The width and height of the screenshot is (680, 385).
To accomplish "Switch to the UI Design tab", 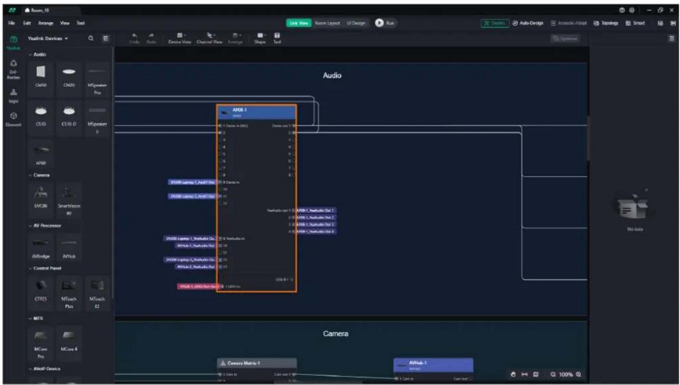I will click(356, 23).
